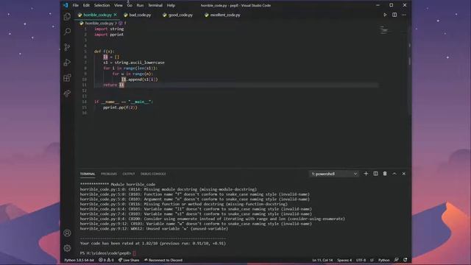The width and height of the screenshot is (471, 265).
Task: Select Python language mode in status bar
Action: coord(383,260)
